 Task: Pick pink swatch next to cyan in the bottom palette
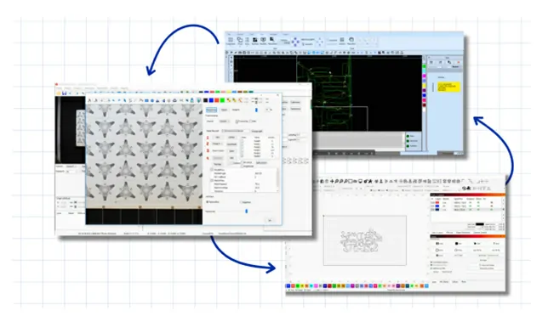316,286
